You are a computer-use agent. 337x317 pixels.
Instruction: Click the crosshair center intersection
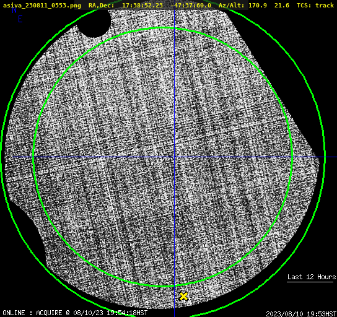click(x=174, y=157)
